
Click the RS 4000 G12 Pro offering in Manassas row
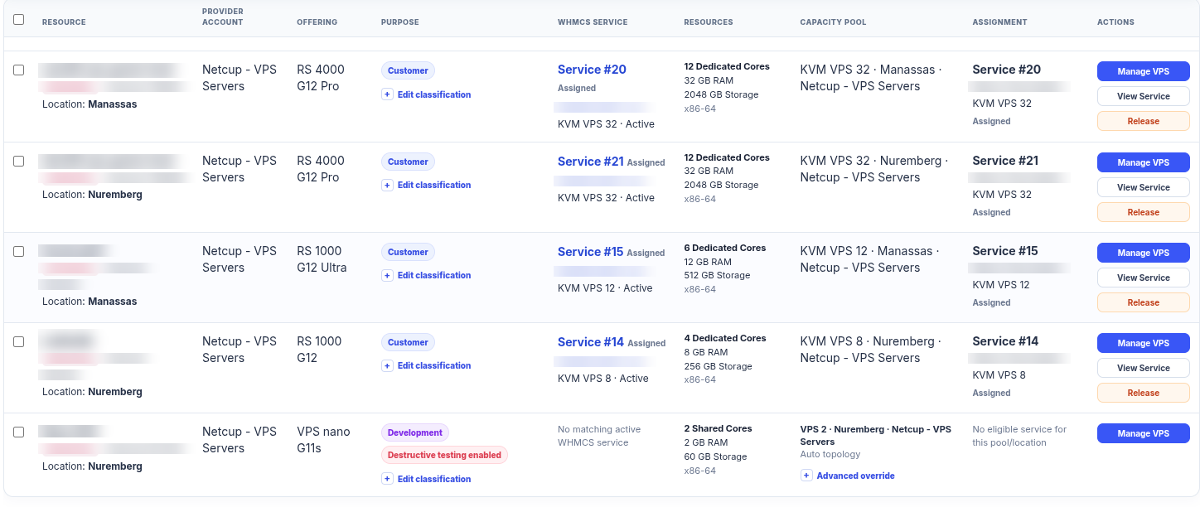pyautogui.click(x=321, y=78)
